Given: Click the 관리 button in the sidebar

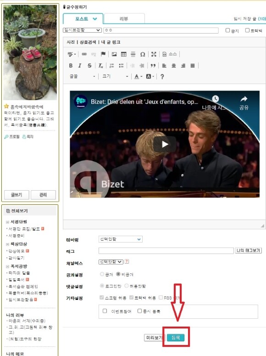Looking at the screenshot, I should (43, 195).
